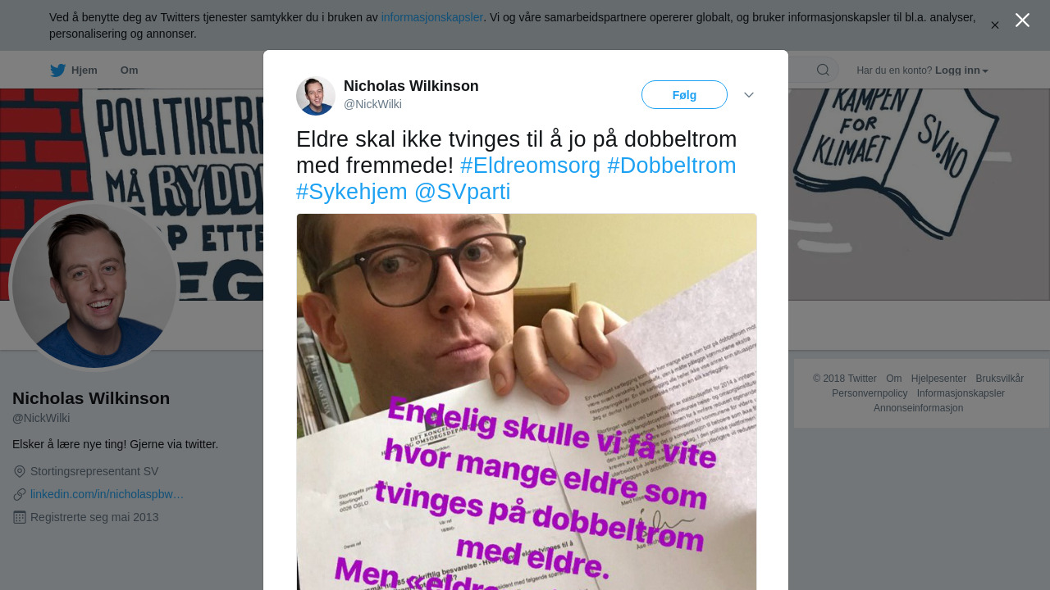
Task: Click the @NickWilki handle in the tweet
Action: 372,104
